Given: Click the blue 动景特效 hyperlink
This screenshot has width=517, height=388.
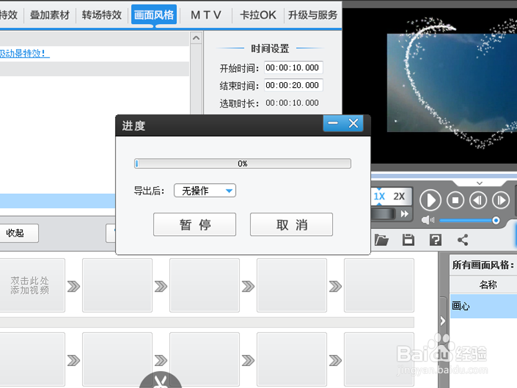Looking at the screenshot, I should click(x=25, y=54).
